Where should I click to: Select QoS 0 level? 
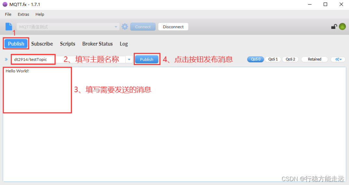(256, 59)
